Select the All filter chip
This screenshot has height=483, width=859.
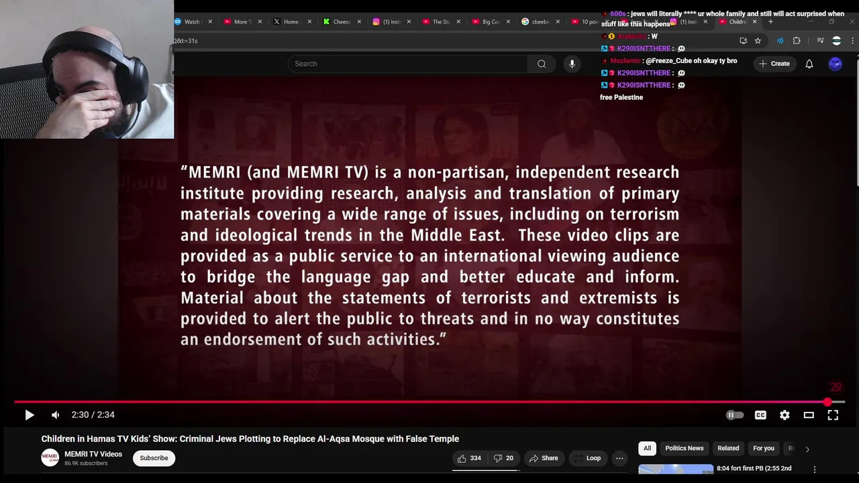point(648,448)
